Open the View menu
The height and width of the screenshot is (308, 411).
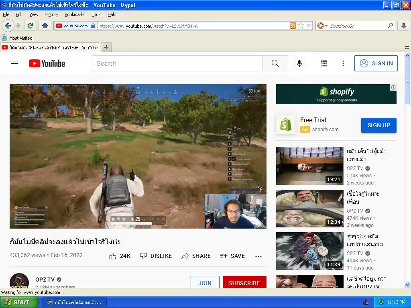tap(34, 14)
